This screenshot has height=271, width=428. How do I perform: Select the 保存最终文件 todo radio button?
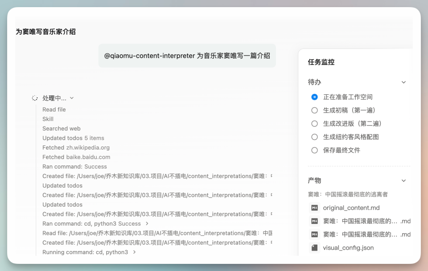tap(314, 150)
